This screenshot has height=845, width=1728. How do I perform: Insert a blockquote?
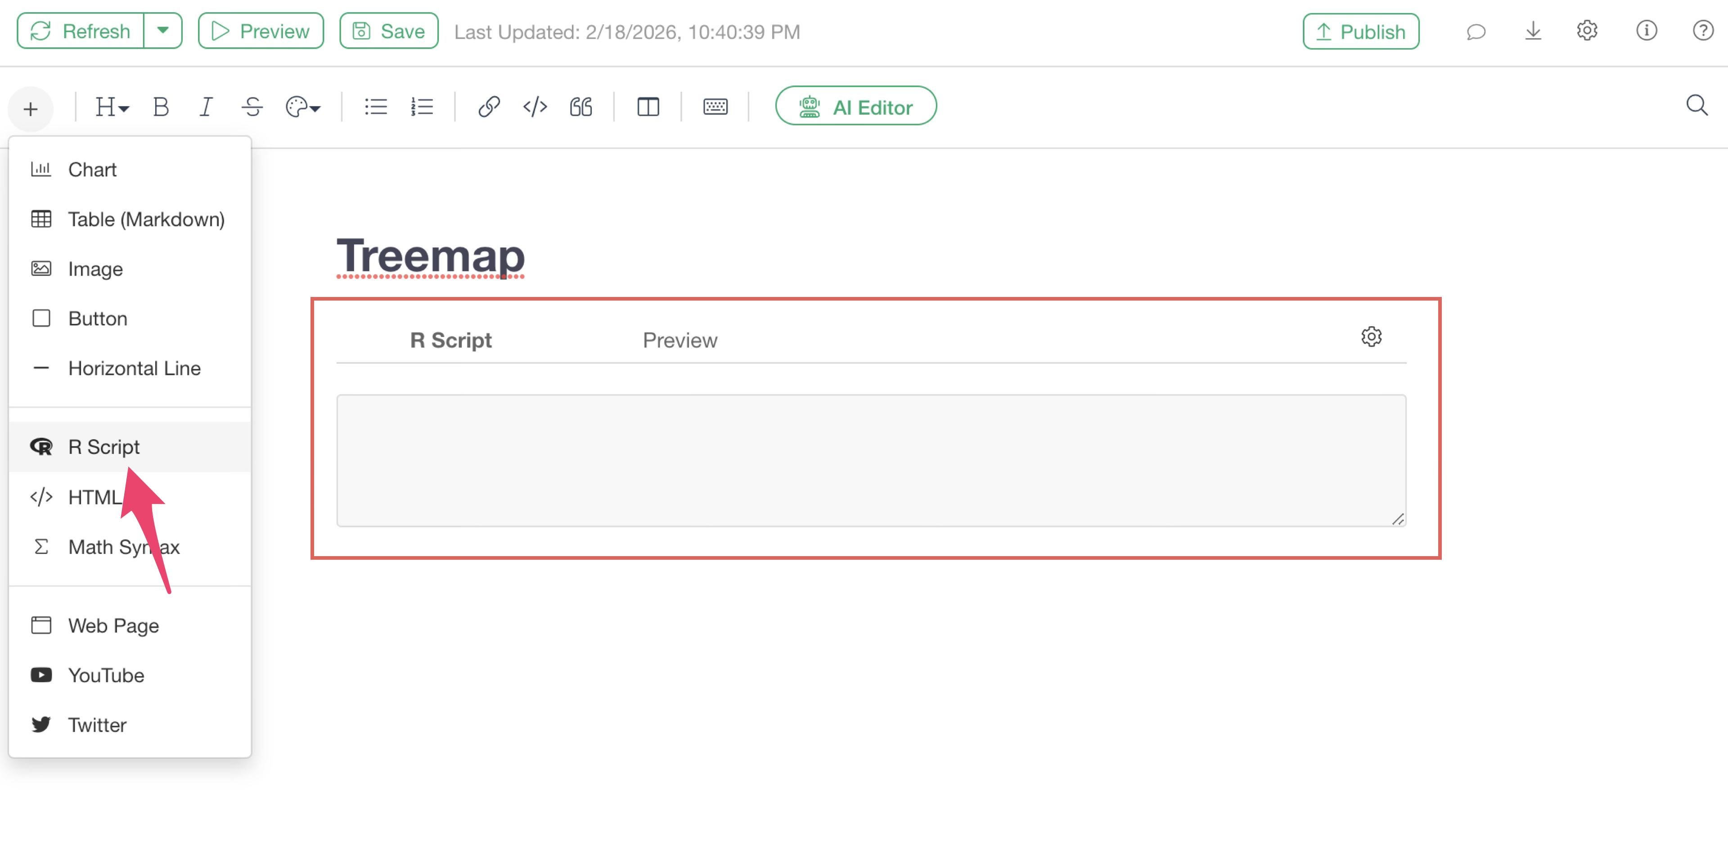(581, 107)
